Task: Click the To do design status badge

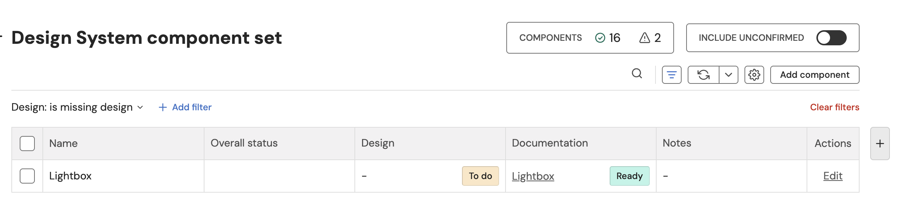Action: coord(480,176)
